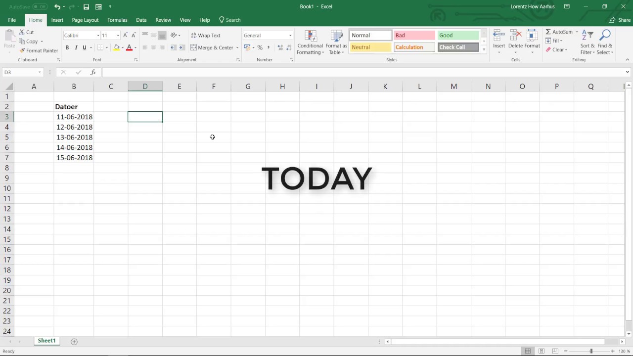This screenshot has width=633, height=356.
Task: Apply the Neutral cell style
Action: 371,47
